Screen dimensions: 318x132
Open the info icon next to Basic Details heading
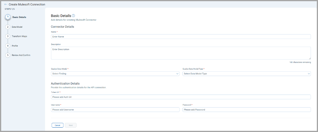tap(73, 16)
